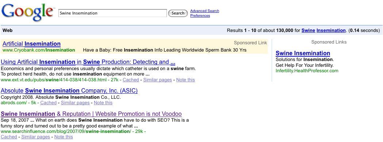
Task: Open the Absolute Swine Insemination Company result
Action: coord(69,91)
